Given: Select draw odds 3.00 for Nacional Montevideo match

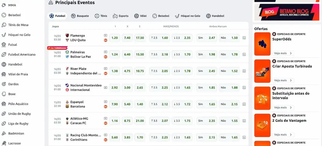Looking at the screenshot, I should pos(127,87).
